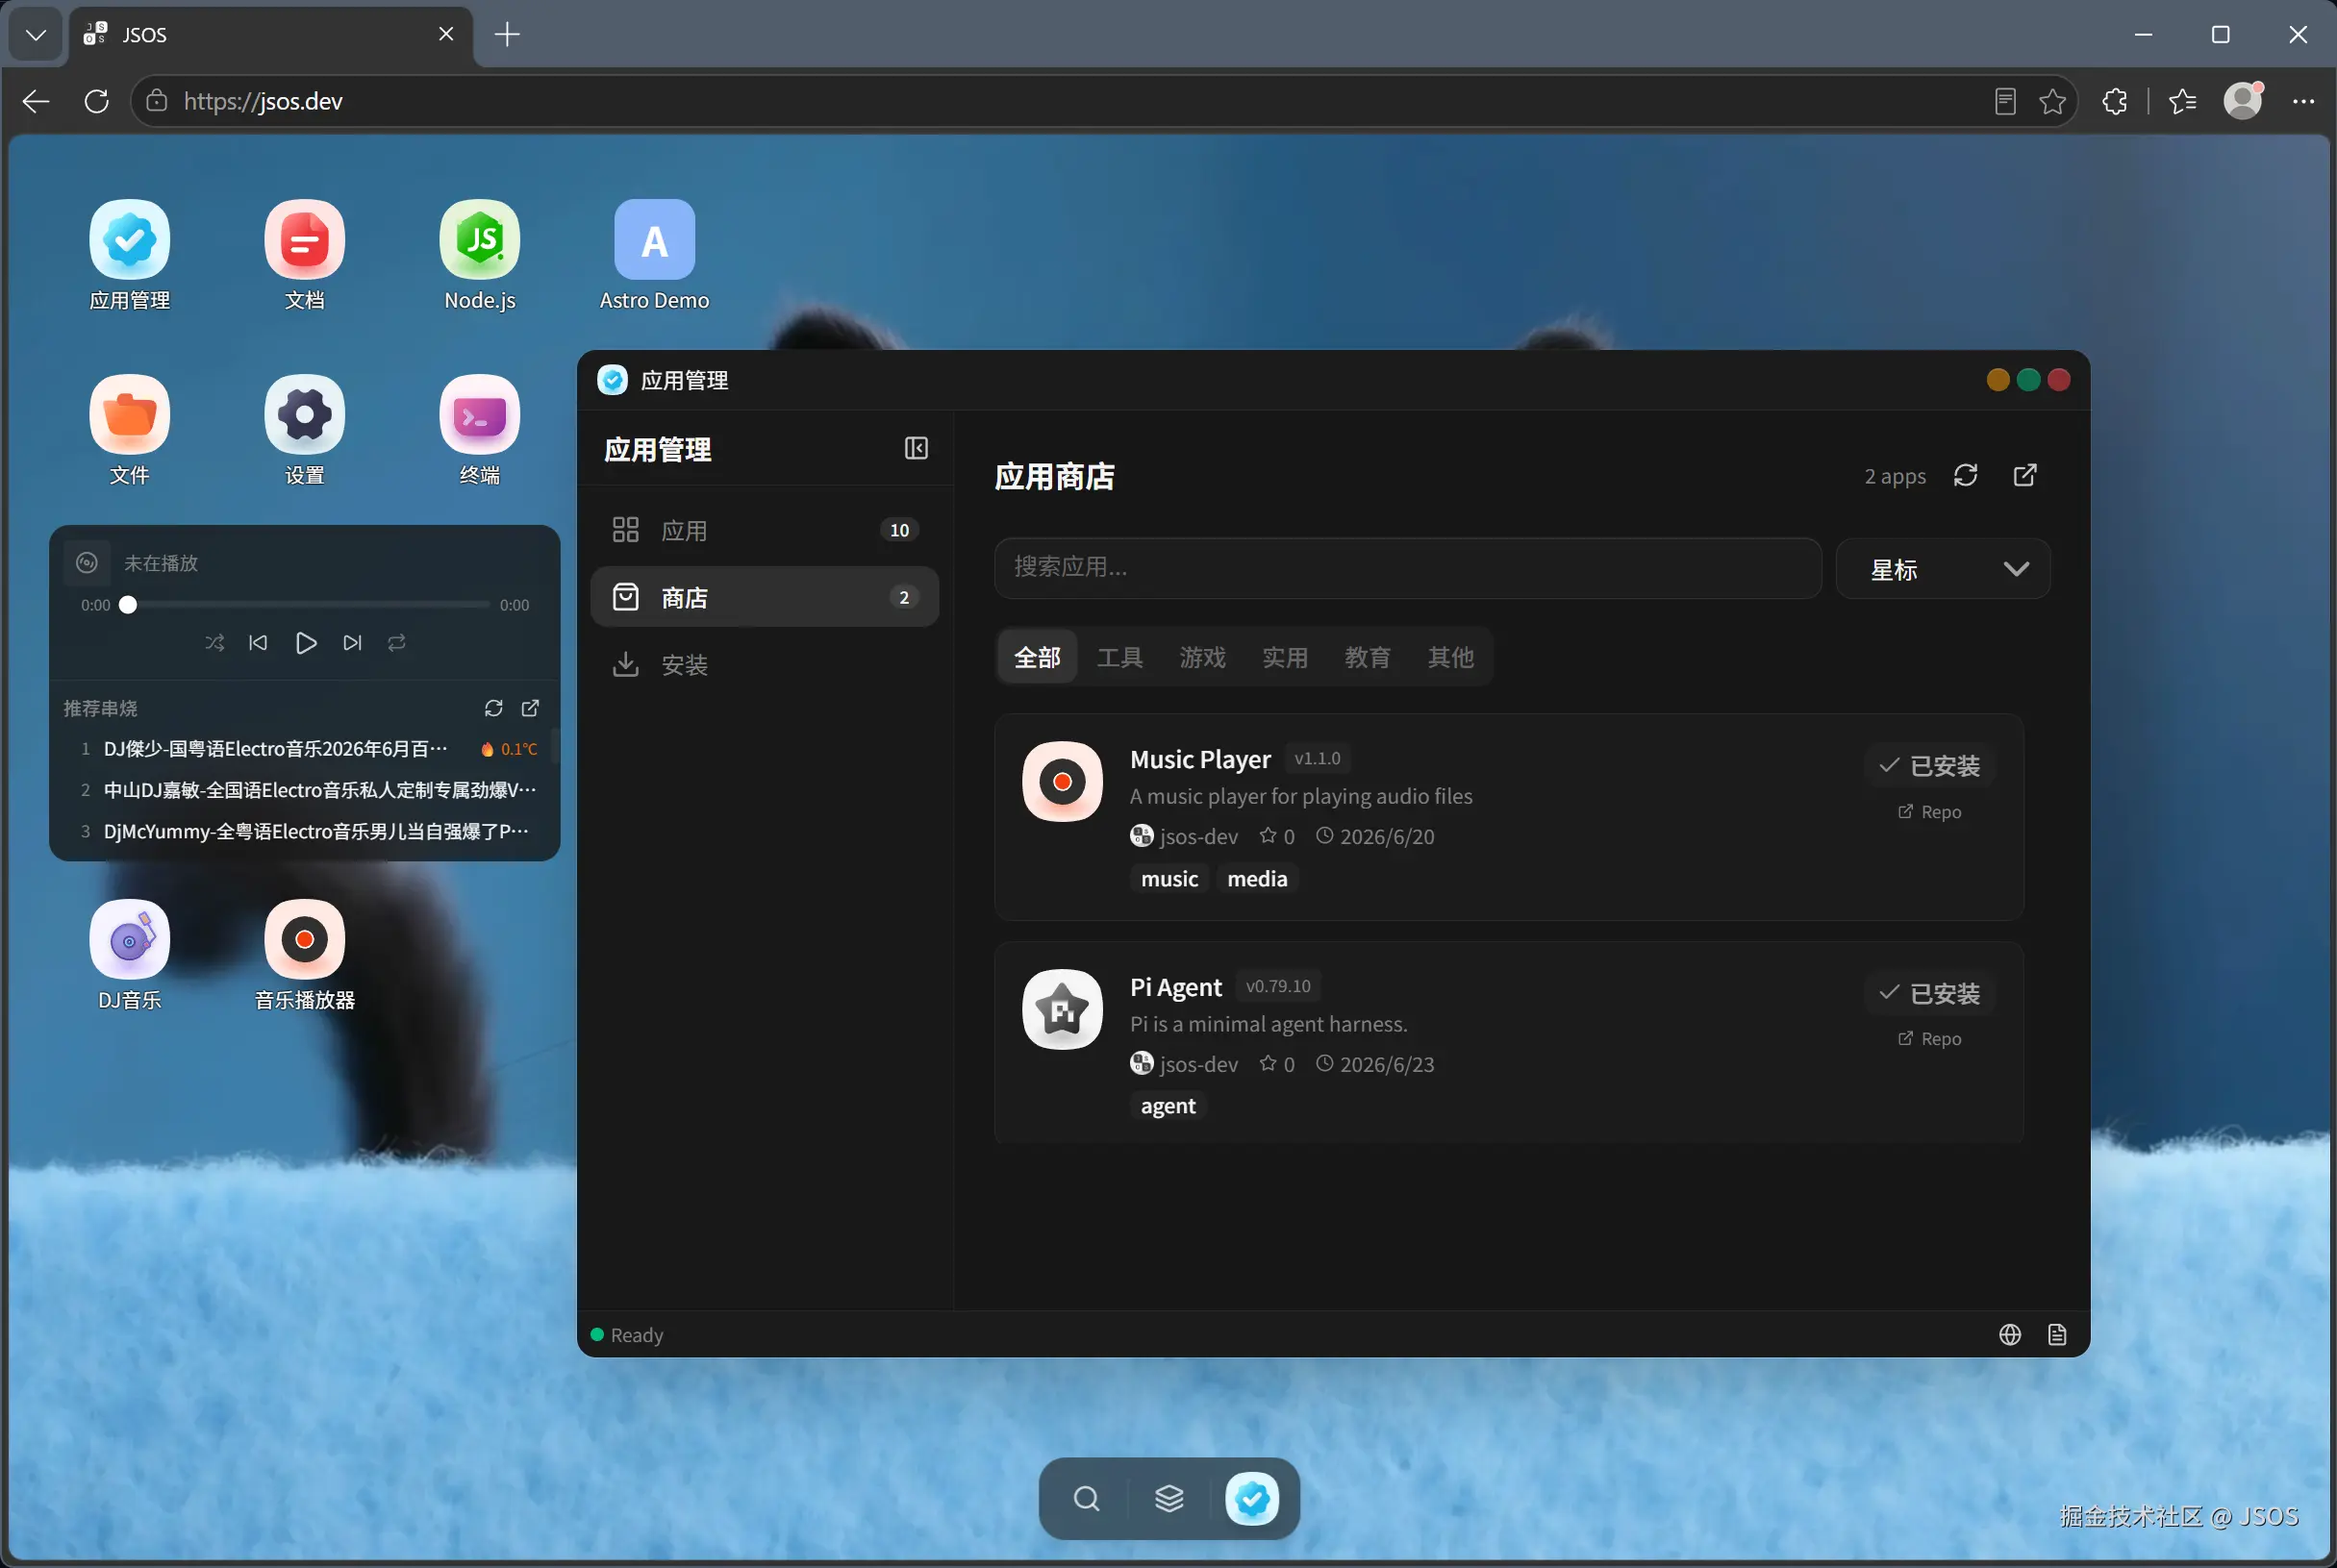Click the music widget disc icon
Screen dimensions: 2337x1568
tap(88, 562)
